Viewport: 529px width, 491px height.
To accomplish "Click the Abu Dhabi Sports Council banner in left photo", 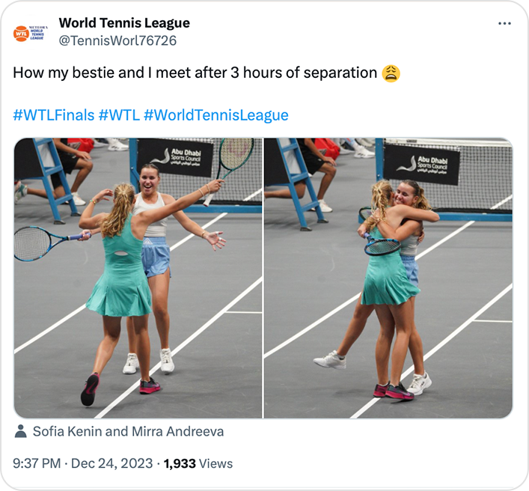I will [175, 158].
